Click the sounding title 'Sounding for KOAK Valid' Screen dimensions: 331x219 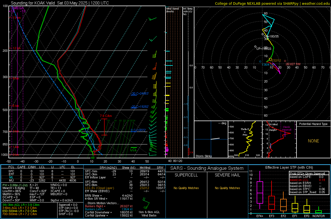click(33, 3)
